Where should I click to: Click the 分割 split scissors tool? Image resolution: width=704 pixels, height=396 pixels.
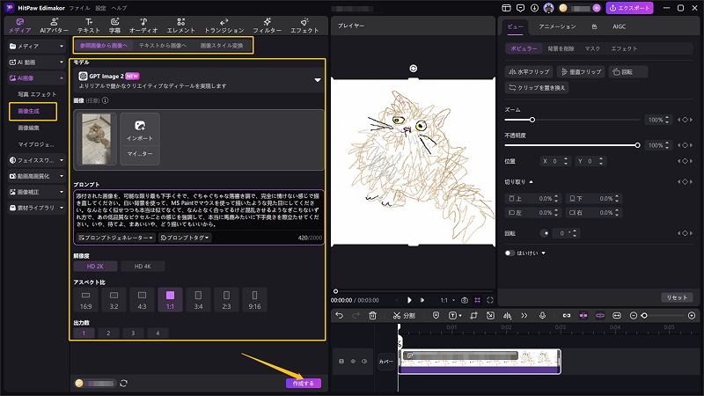pyautogui.click(x=404, y=316)
